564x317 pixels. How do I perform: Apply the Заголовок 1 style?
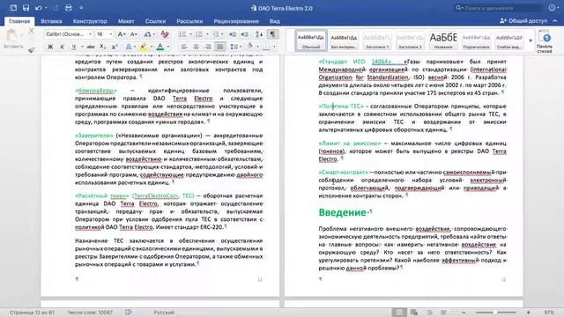coord(377,41)
